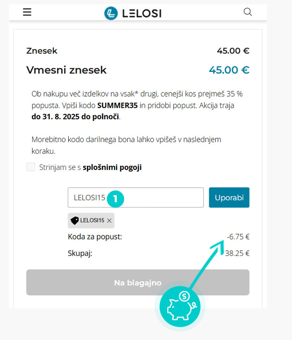This screenshot has height=340, width=292.
Task: Click the "Koda za popust:" label
Action: [95, 237]
